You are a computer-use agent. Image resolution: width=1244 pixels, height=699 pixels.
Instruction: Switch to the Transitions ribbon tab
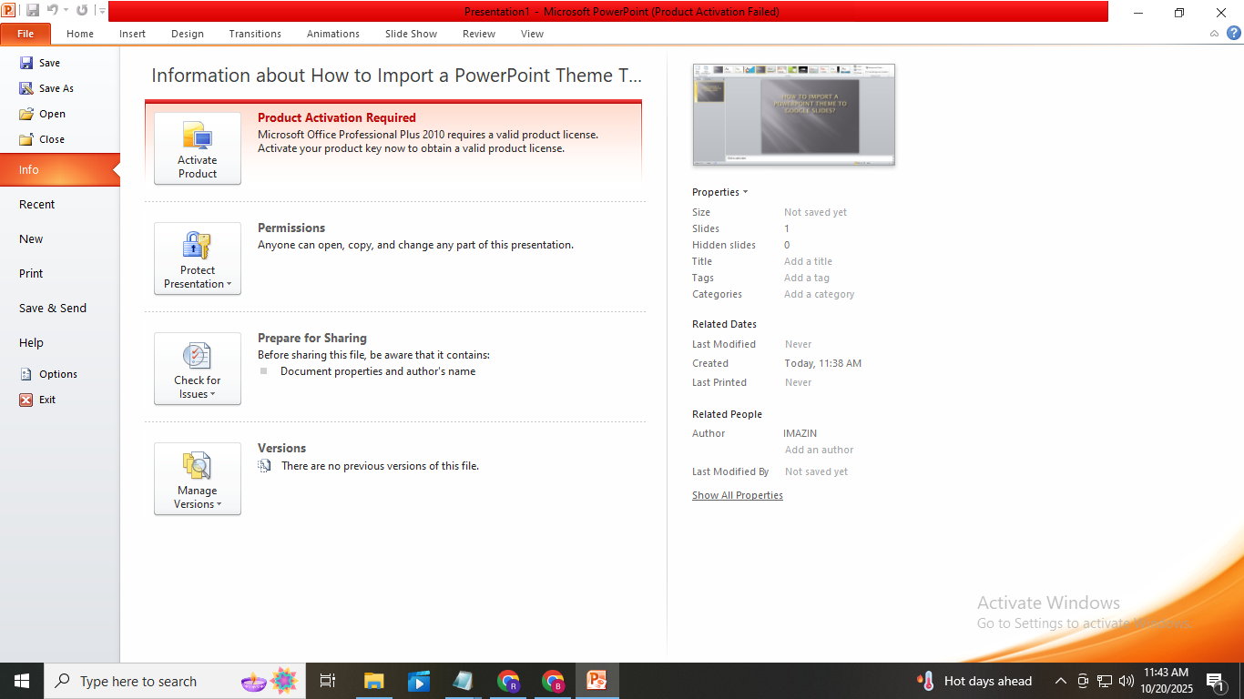tap(255, 34)
